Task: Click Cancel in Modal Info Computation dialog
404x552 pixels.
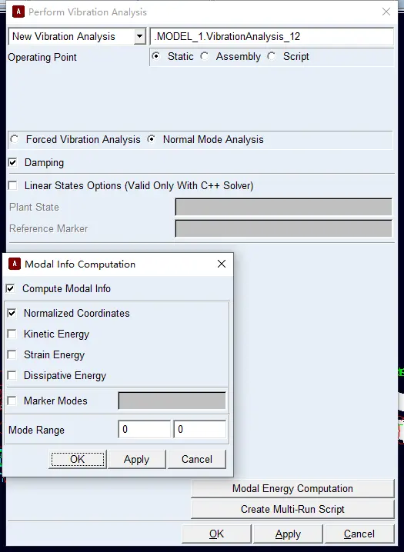Action: click(x=197, y=459)
